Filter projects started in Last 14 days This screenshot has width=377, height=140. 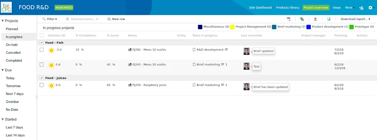pos(15,135)
